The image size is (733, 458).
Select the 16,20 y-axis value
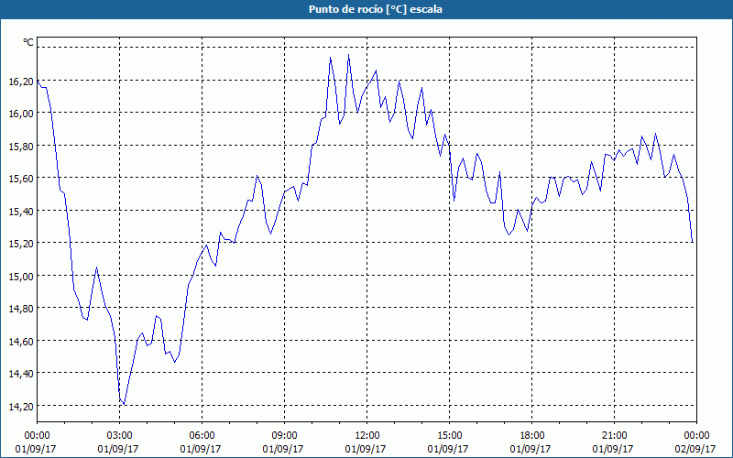[x=21, y=82]
